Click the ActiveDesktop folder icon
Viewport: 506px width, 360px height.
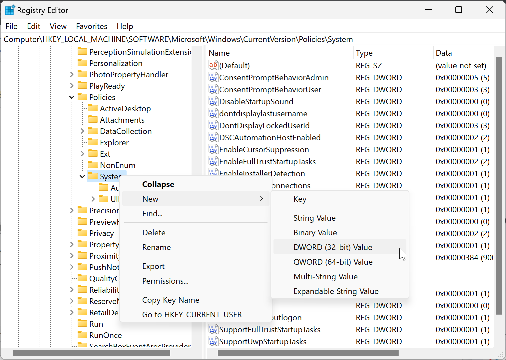coord(93,108)
